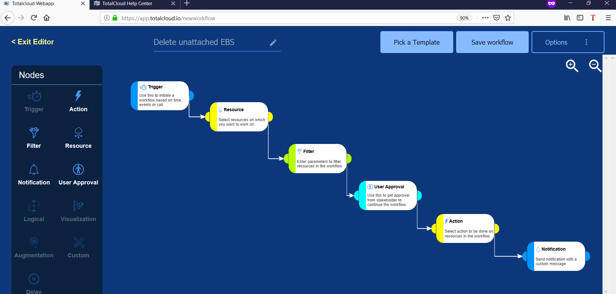Select the Trigger node on canvas
Image resolution: width=616 pixels, height=294 pixels.
click(160, 96)
